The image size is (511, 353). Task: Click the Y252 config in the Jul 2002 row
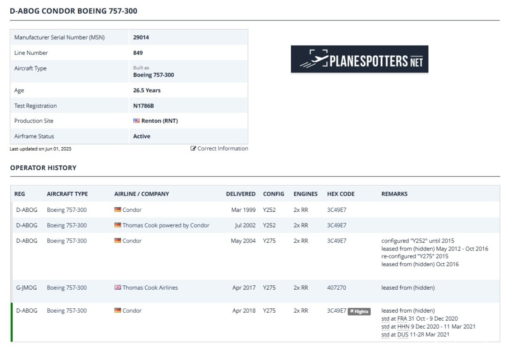(270, 225)
